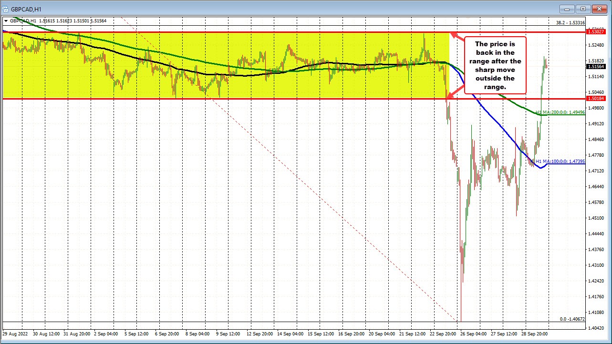Click the chart icon in the title bar
The image size is (612, 344).
click(x=6, y=8)
